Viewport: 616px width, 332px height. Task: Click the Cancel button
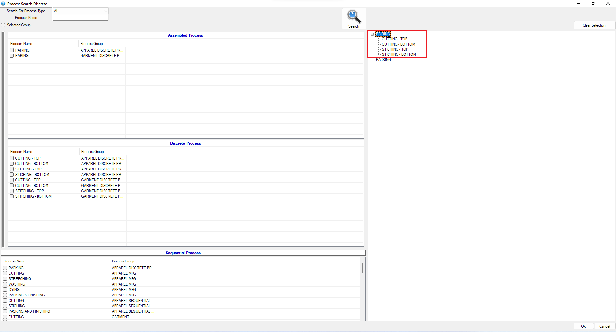point(604,326)
